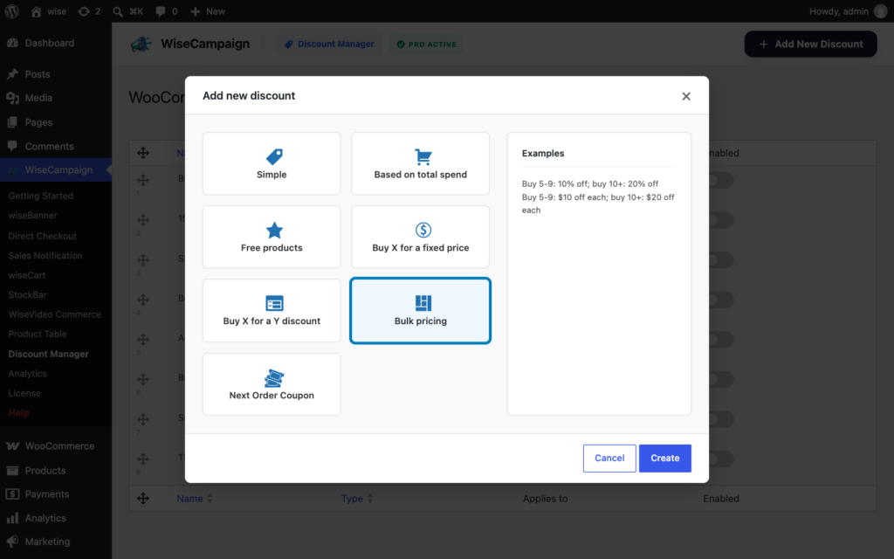Select the Bulk pricing card
Viewport: 894px width, 559px height.
pos(420,310)
